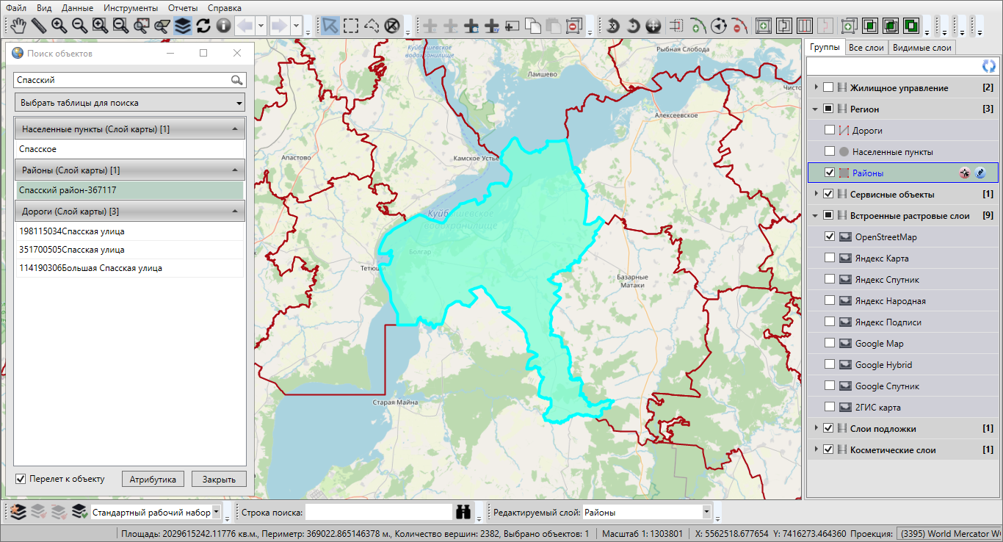The width and height of the screenshot is (1003, 542).
Task: Expand the Жилищное управление group
Action: [816, 88]
